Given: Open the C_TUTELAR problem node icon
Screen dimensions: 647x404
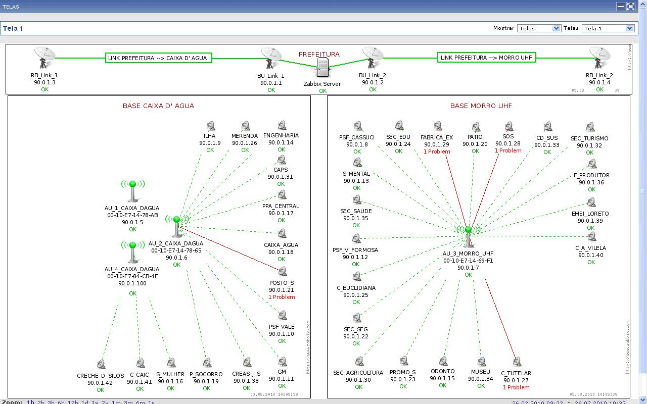Looking at the screenshot, I should [x=517, y=362].
